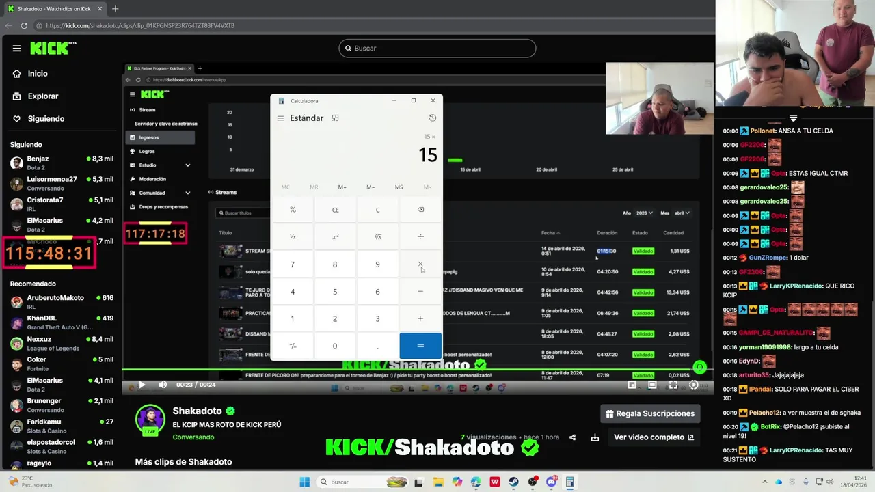Open AruberutoMakoto in Recomendado list

62,302
